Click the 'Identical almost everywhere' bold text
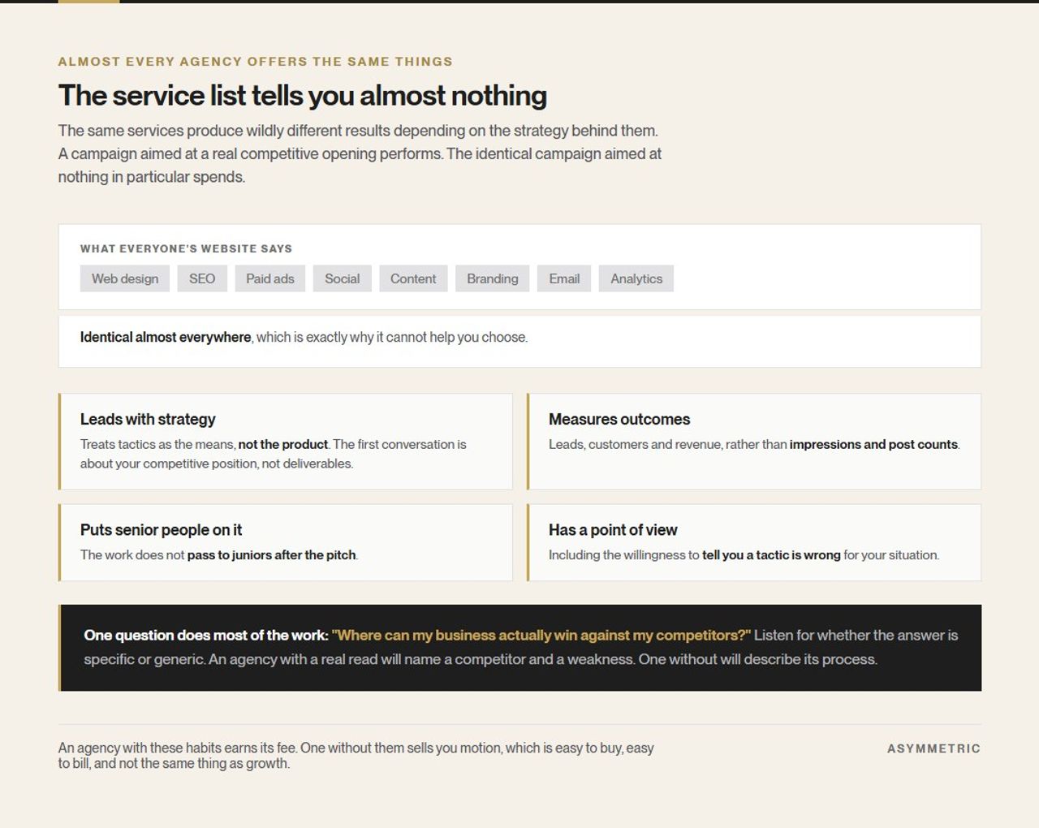1039x828 pixels. (166, 337)
